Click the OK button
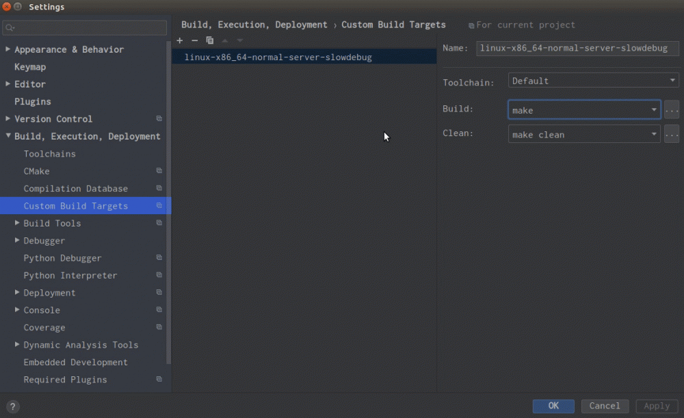 (553, 406)
